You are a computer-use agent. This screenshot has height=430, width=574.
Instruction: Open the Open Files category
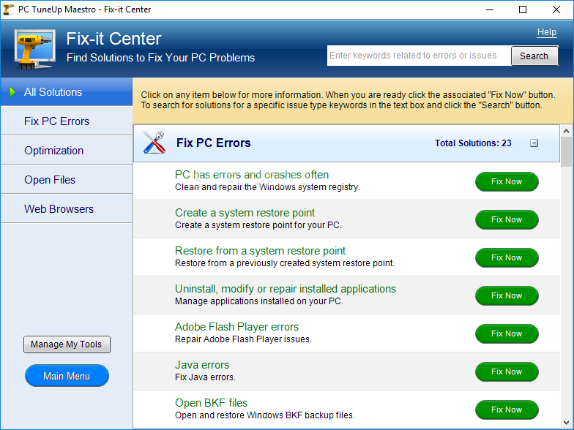67,180
